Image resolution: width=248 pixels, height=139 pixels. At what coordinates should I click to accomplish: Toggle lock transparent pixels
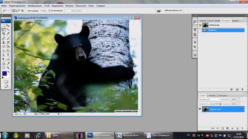point(211,104)
